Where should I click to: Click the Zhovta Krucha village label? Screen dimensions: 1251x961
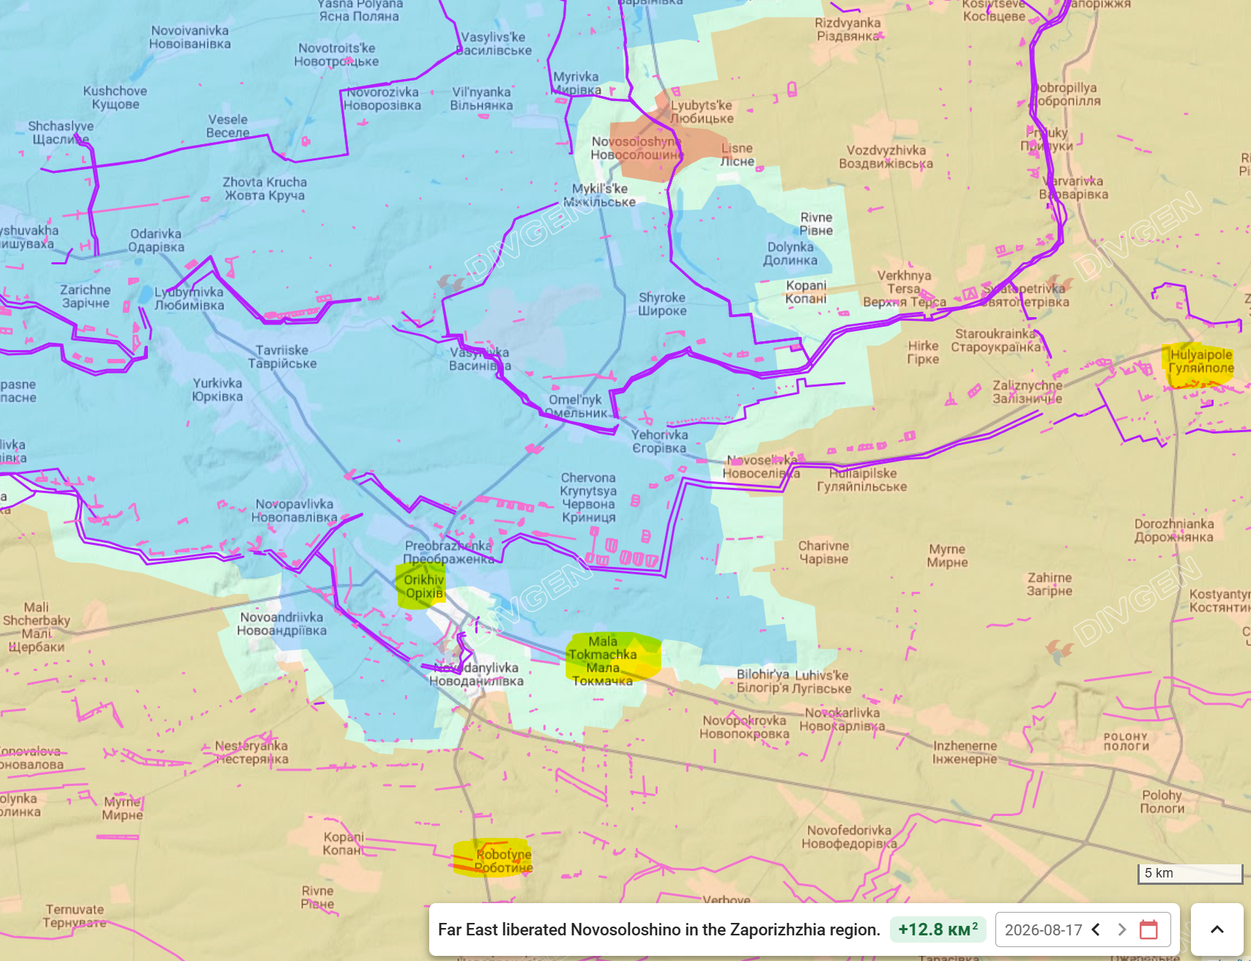(x=264, y=188)
